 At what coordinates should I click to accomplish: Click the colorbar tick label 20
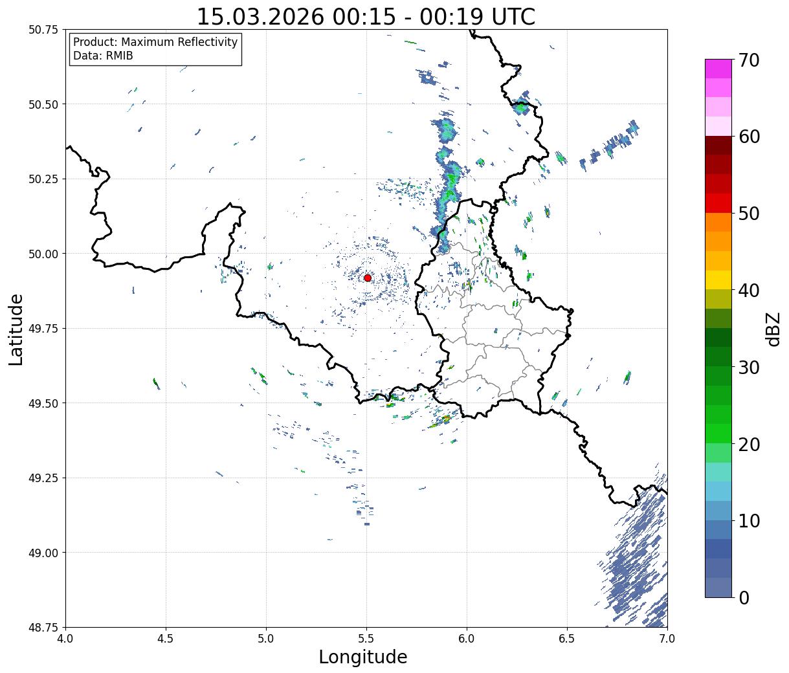click(x=749, y=445)
